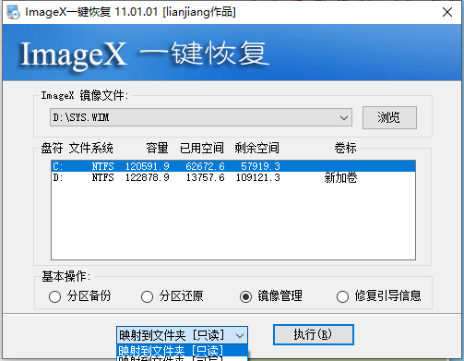Image resolution: width=464 pixels, height=361 pixels.
Task: Click the ImageX app icon in title bar
Action: coord(13,12)
